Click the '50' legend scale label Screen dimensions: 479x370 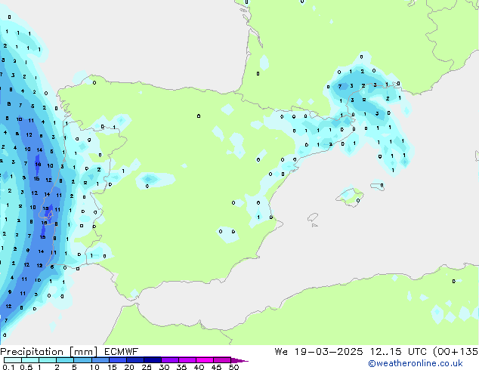pyautogui.click(x=233, y=367)
